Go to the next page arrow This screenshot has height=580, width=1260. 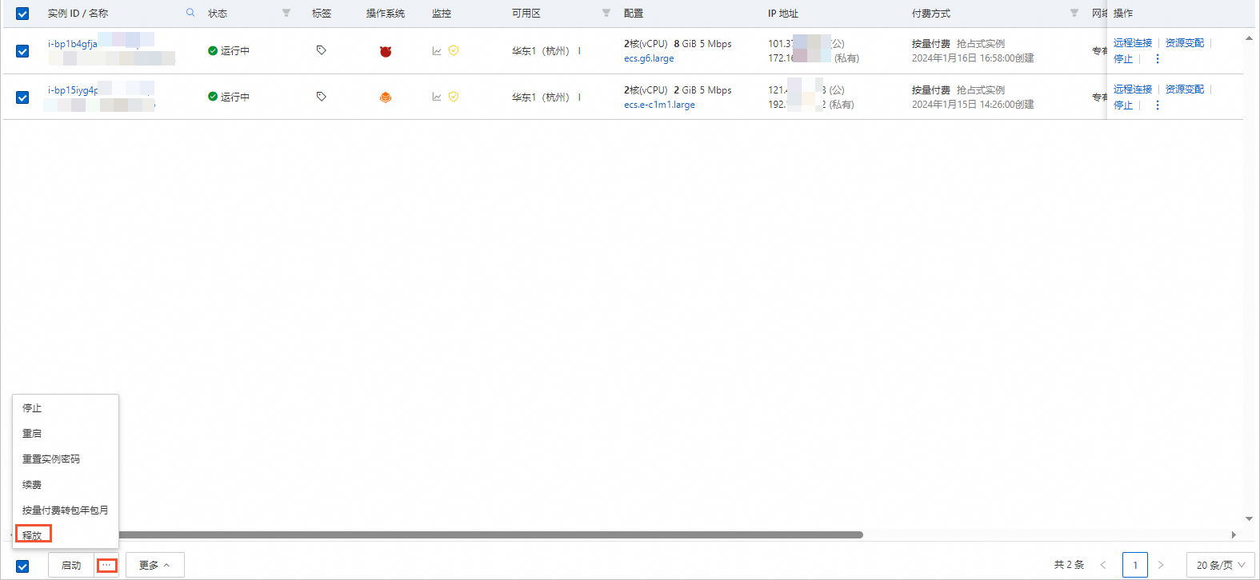[1161, 565]
